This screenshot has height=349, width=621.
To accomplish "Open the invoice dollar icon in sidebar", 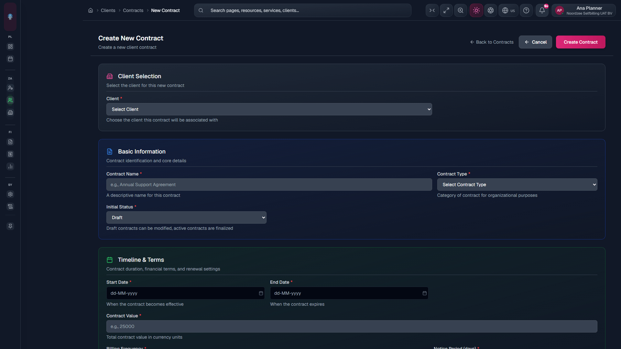I will [10, 154].
